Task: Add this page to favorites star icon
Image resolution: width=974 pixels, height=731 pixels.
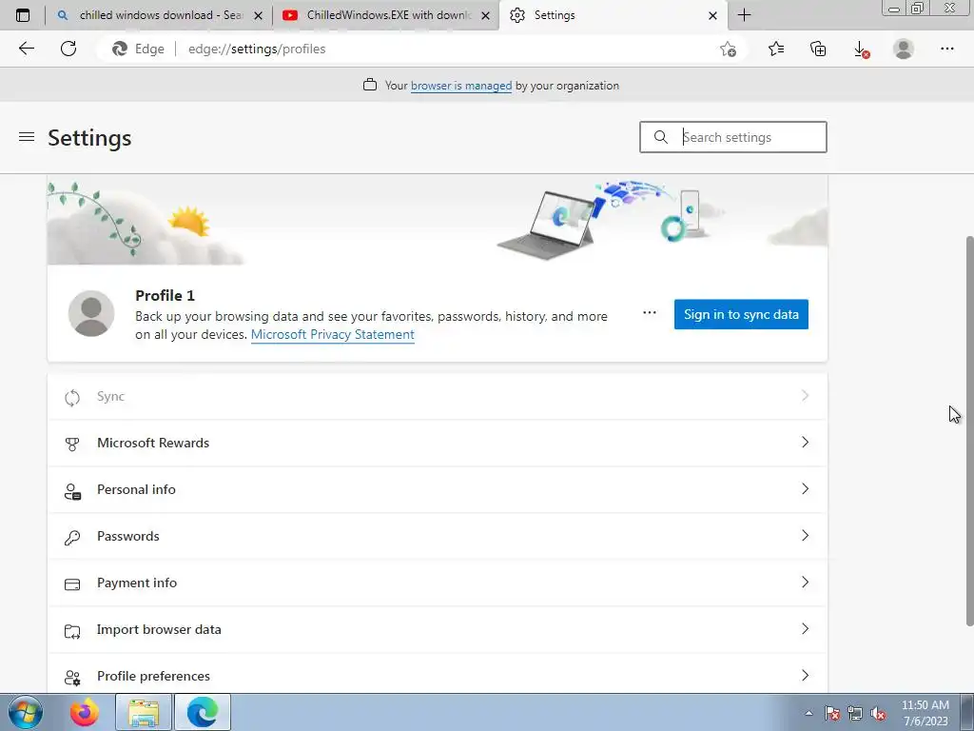Action: 728,49
